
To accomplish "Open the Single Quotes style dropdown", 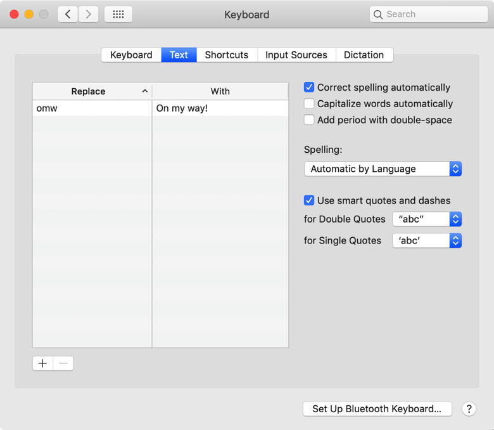I will (426, 240).
